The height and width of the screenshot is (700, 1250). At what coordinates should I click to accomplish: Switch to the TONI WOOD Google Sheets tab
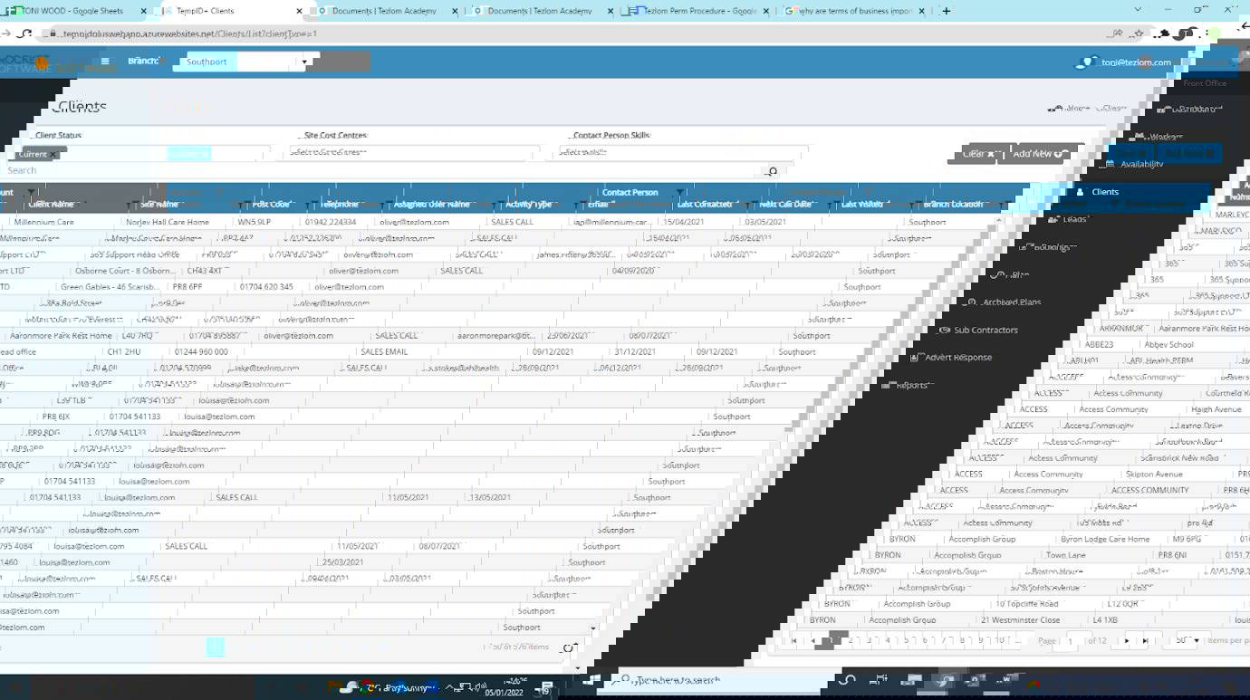coord(77,11)
